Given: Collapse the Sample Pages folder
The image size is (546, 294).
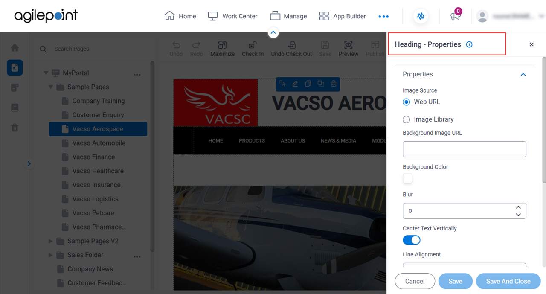Looking at the screenshot, I should 51,87.
